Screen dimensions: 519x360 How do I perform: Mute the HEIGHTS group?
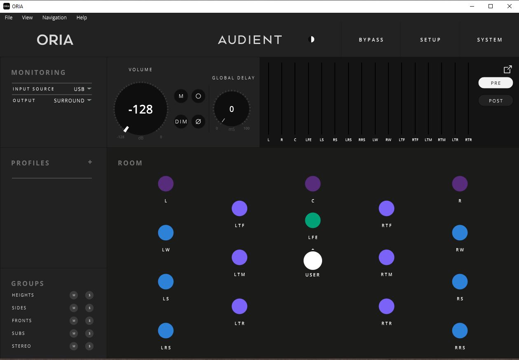click(x=74, y=295)
